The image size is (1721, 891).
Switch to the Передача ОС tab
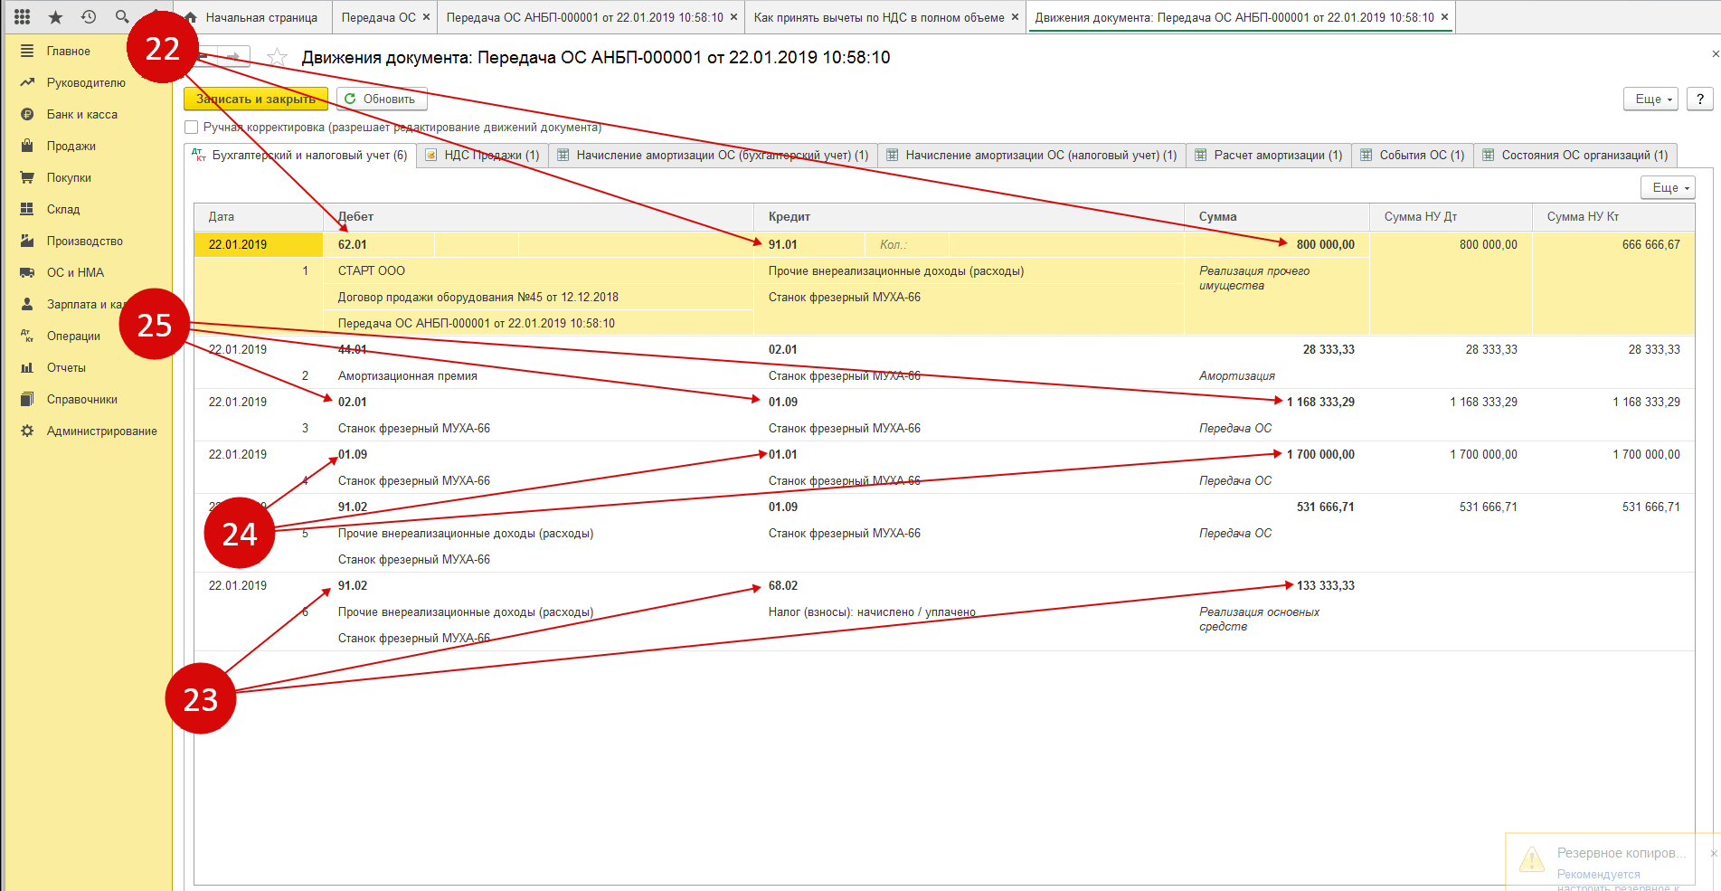(x=378, y=17)
